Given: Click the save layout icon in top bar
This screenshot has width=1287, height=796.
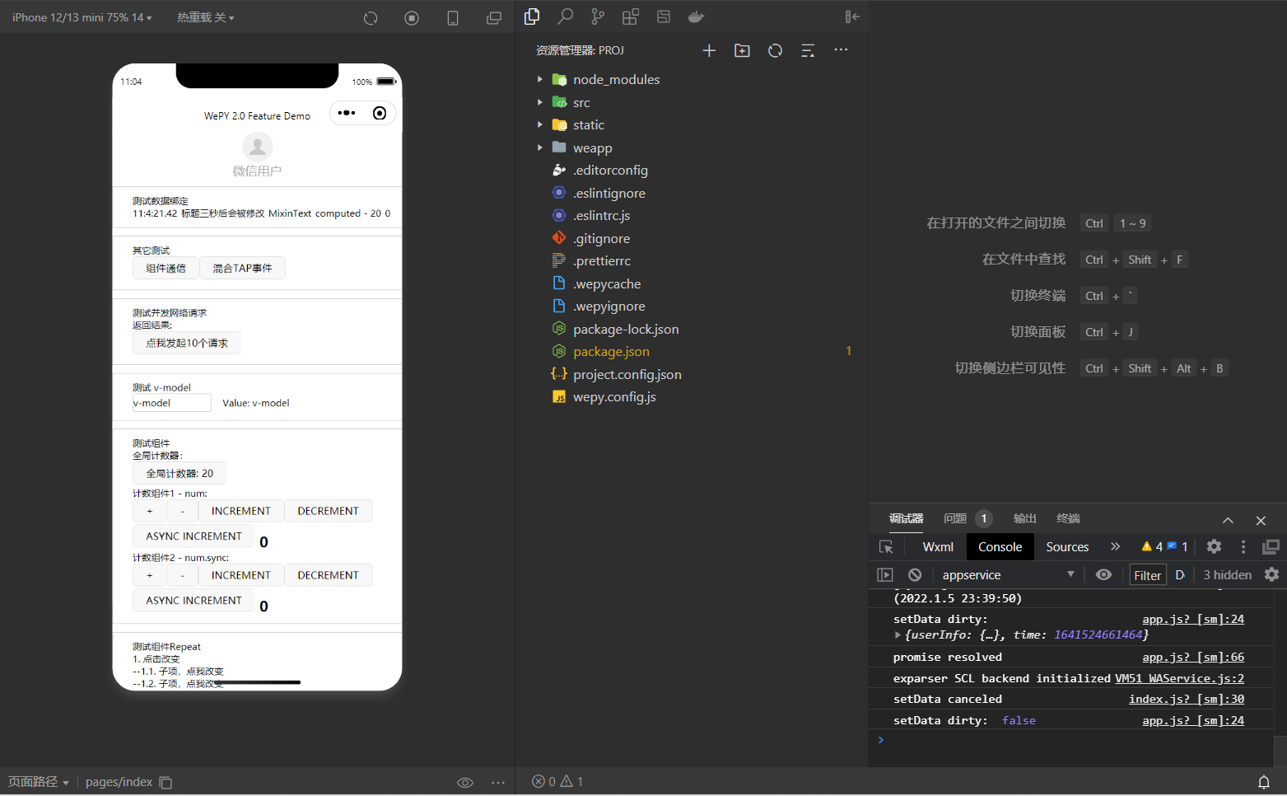Looking at the screenshot, I should pyautogui.click(x=664, y=16).
